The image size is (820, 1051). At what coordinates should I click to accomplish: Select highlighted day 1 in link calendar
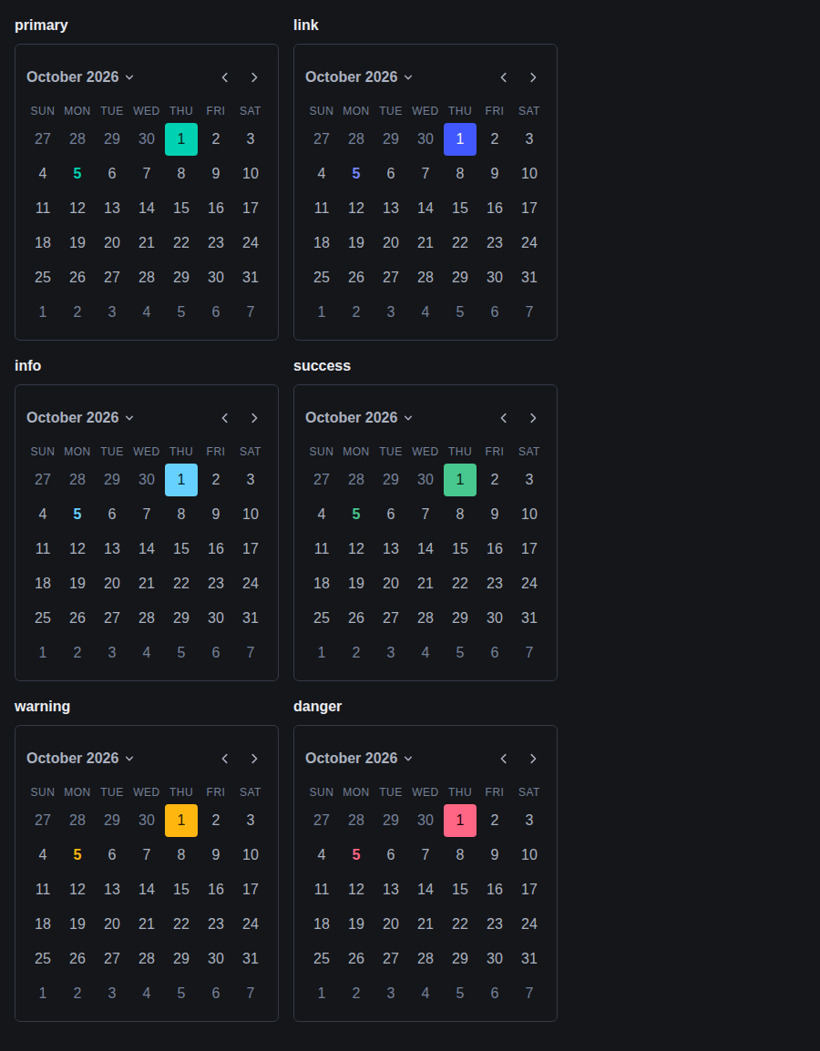(x=460, y=138)
